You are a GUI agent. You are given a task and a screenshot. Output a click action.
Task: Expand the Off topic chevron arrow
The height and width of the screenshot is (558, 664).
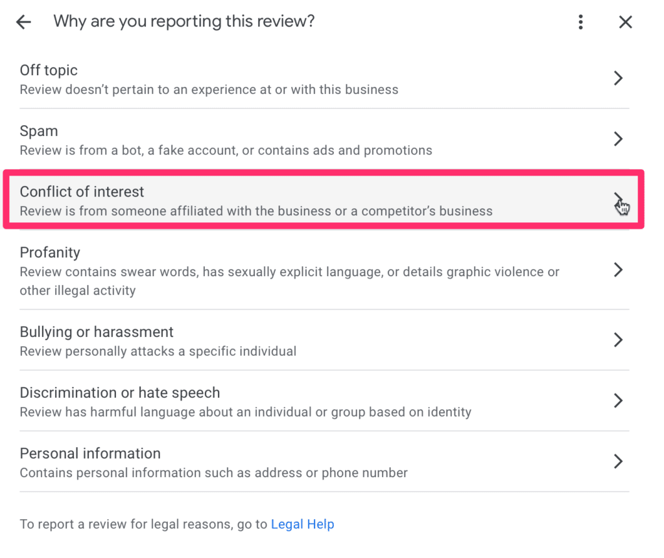[x=618, y=78]
